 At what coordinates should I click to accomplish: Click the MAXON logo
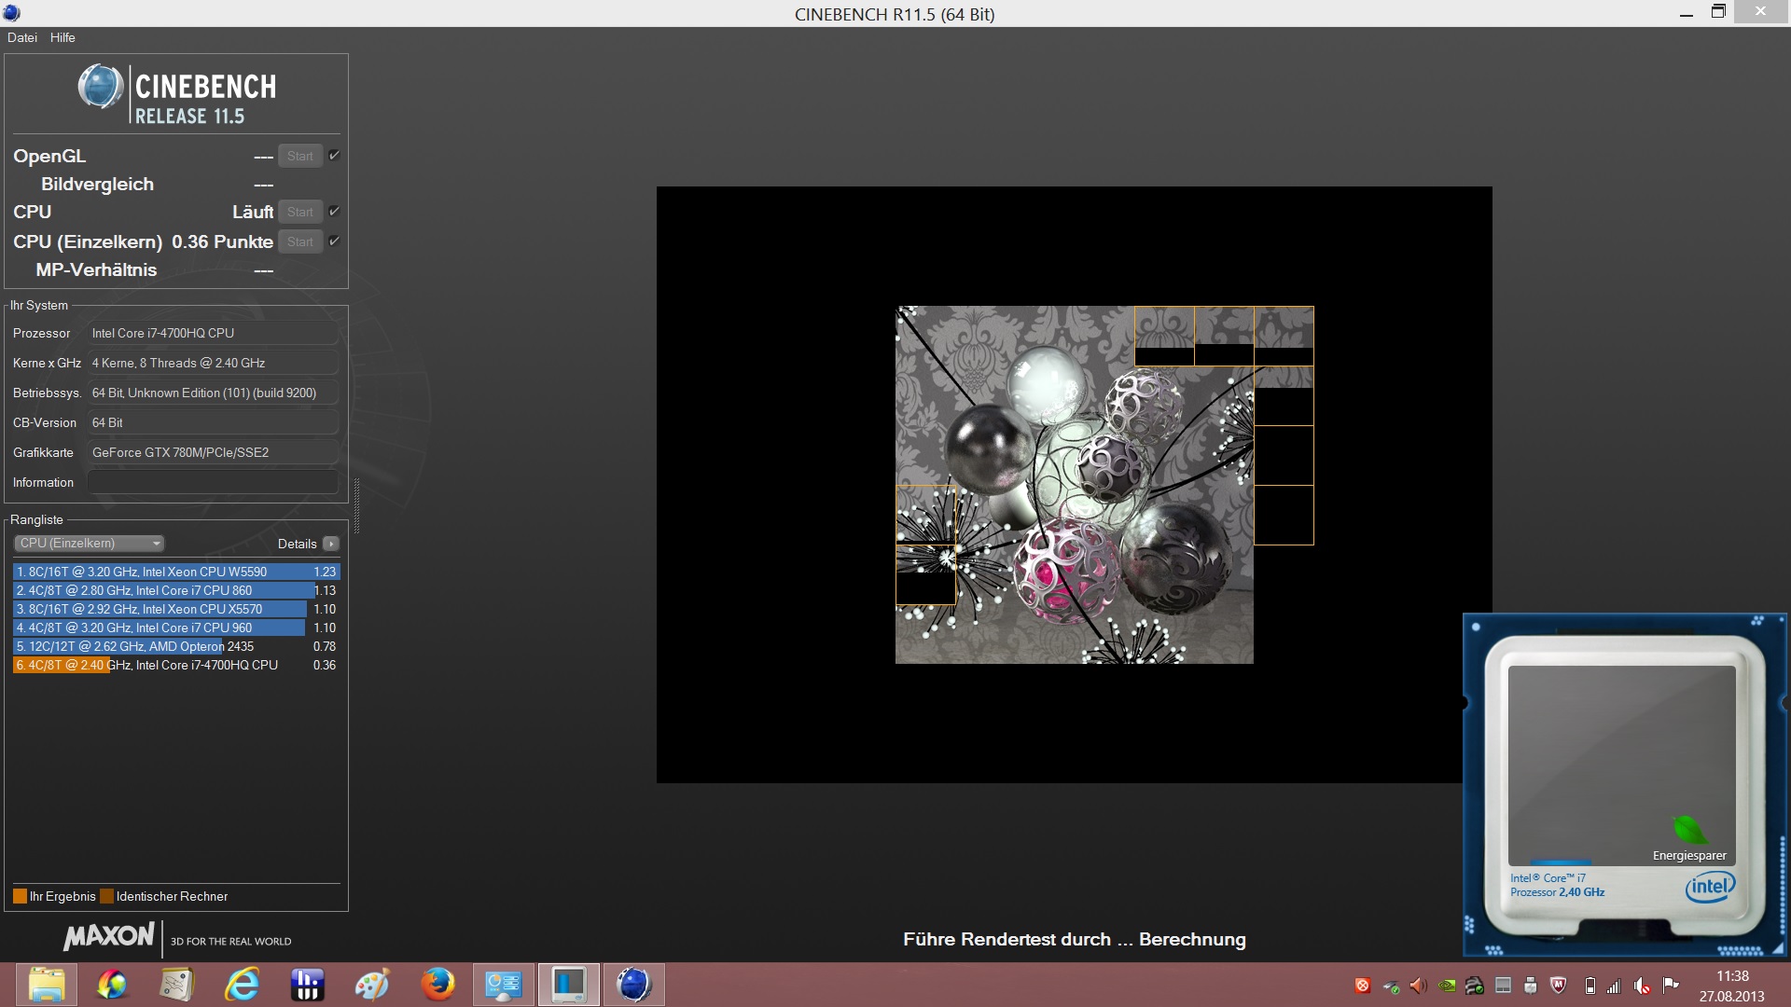109,936
